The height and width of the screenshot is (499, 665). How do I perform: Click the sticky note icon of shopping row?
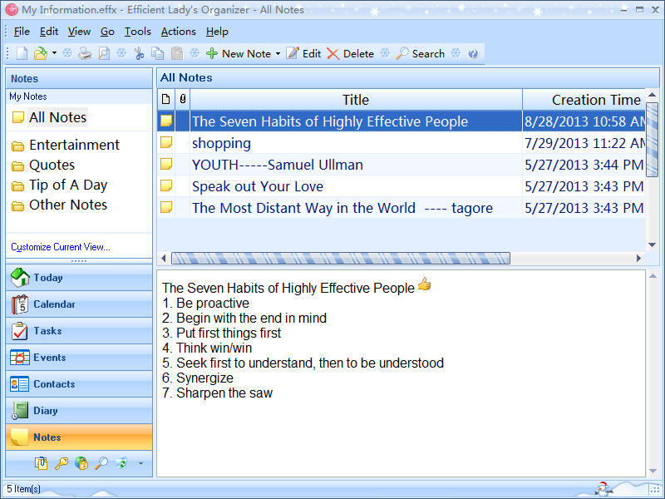click(x=166, y=142)
